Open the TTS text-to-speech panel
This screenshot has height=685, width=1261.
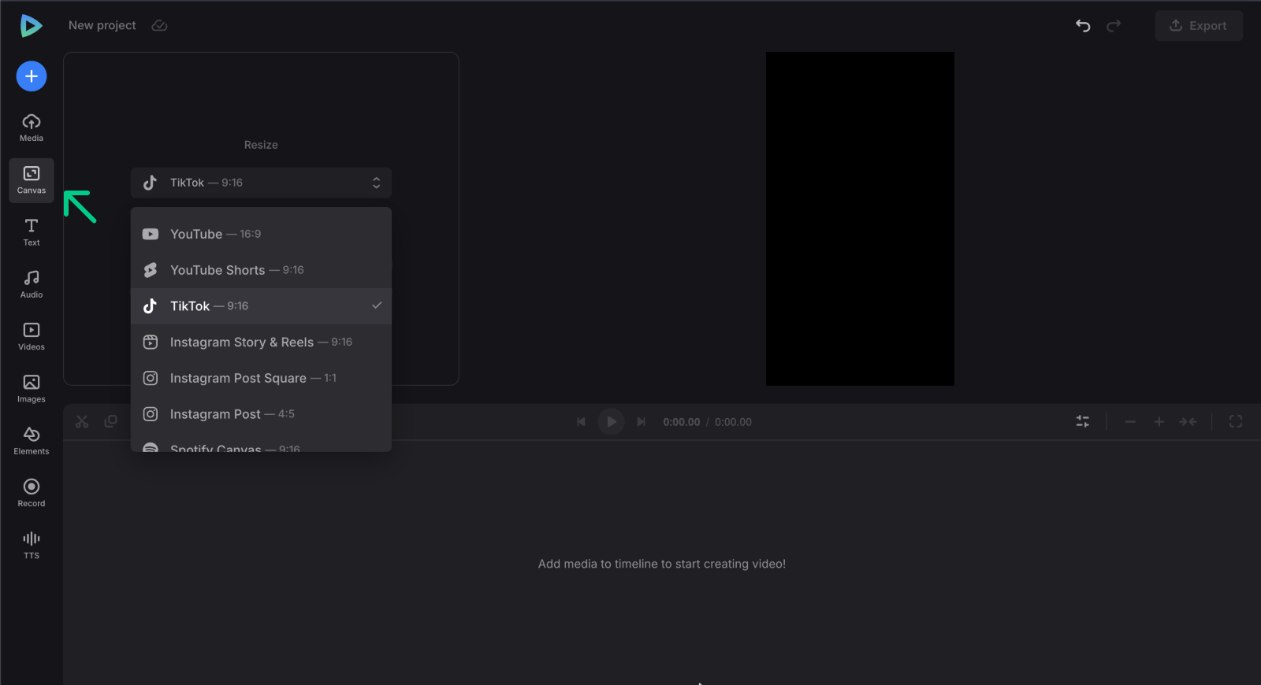tap(32, 545)
